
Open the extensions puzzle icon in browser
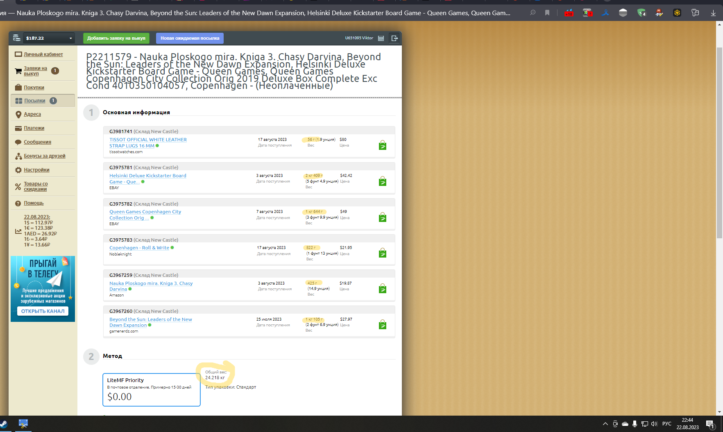(x=695, y=13)
